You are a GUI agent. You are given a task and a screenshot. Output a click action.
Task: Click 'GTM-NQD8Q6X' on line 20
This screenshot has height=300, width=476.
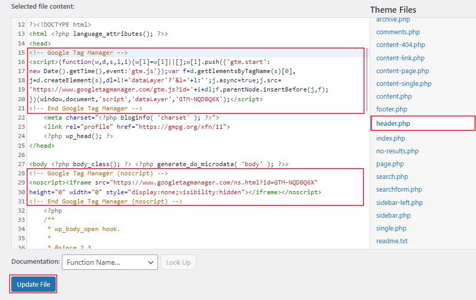[199, 99]
